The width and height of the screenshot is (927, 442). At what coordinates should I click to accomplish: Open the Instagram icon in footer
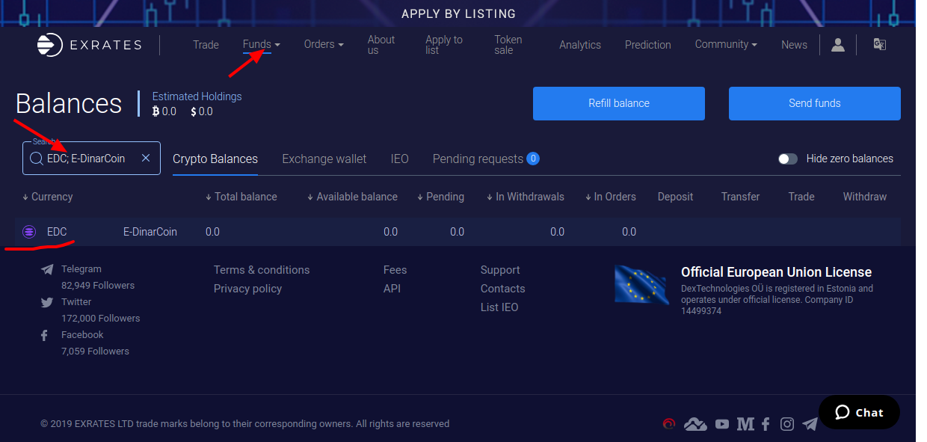787,424
